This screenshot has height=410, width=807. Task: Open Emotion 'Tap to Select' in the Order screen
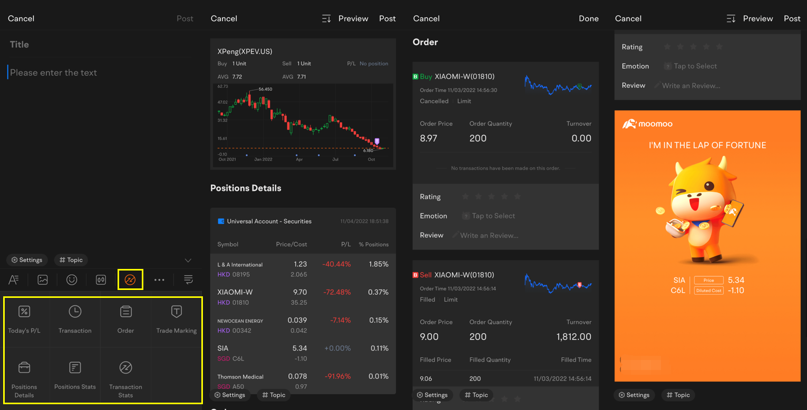pyautogui.click(x=489, y=216)
